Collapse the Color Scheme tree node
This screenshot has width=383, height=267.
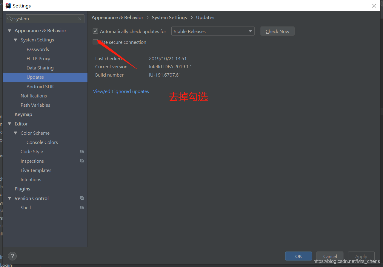pos(16,133)
